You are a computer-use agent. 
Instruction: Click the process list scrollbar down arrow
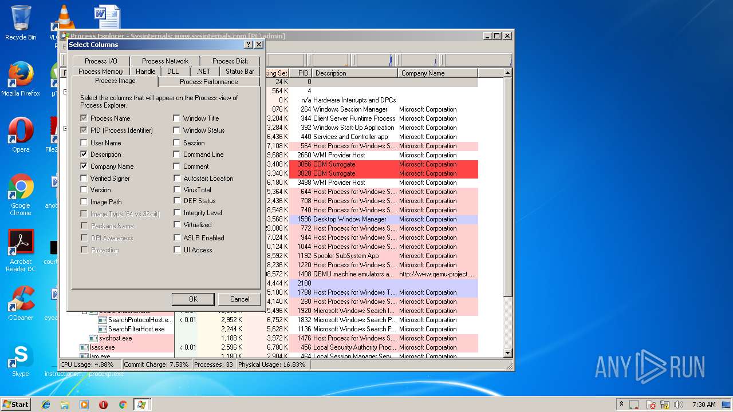[x=507, y=353]
